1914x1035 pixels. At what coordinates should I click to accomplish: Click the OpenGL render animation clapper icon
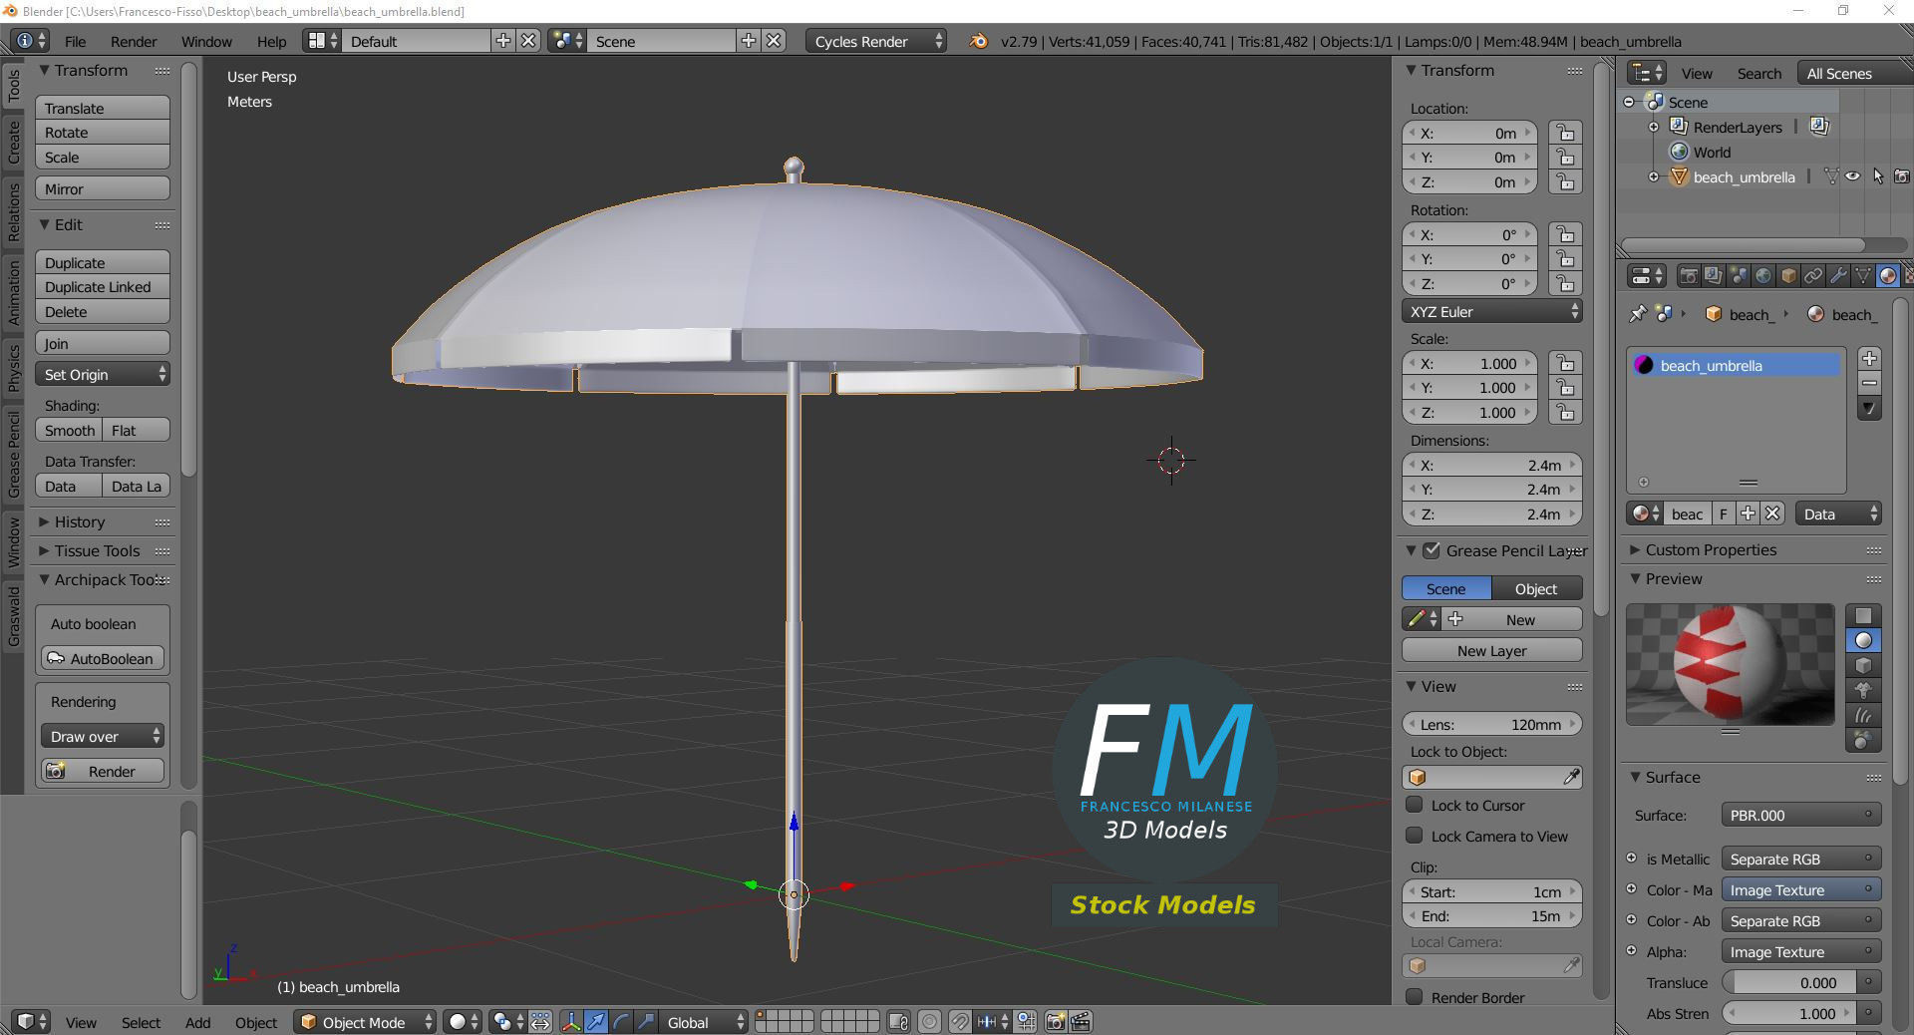click(1081, 1022)
